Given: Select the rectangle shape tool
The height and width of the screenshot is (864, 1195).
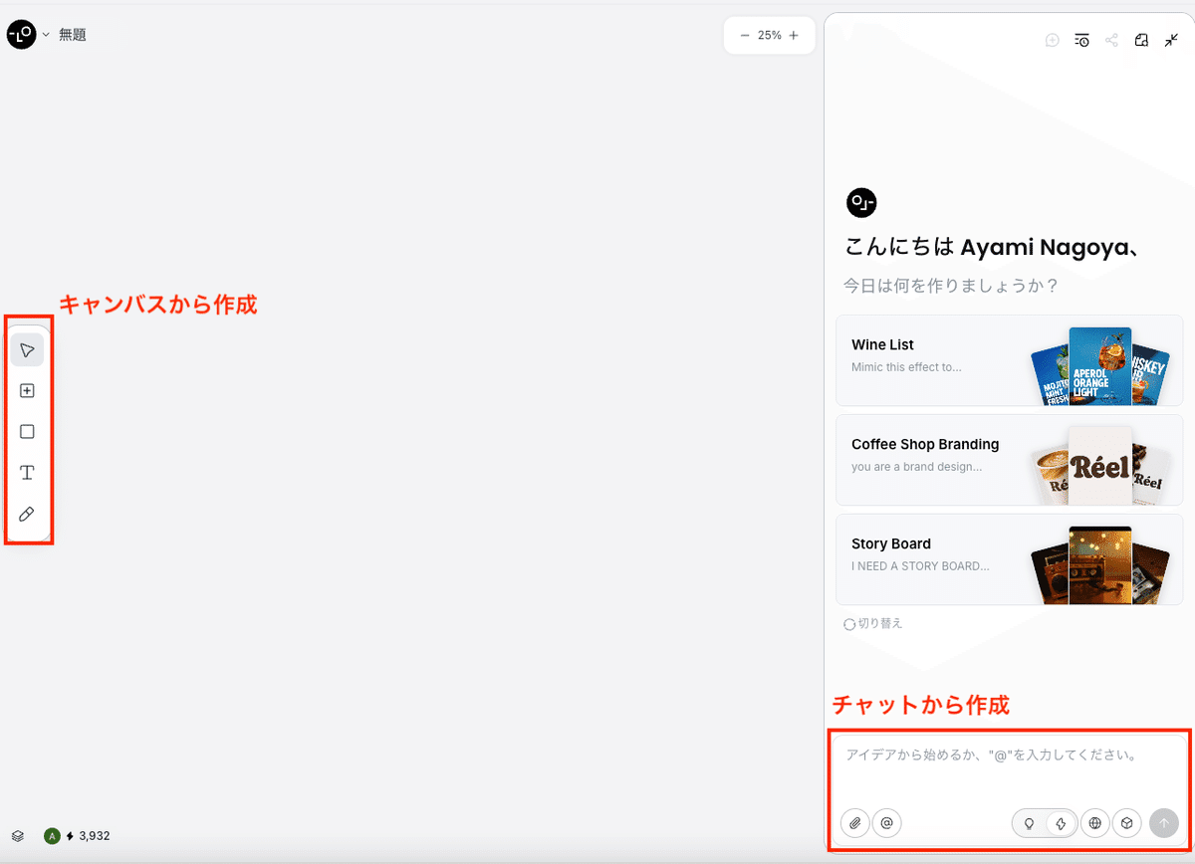Looking at the screenshot, I should pyautogui.click(x=28, y=432).
